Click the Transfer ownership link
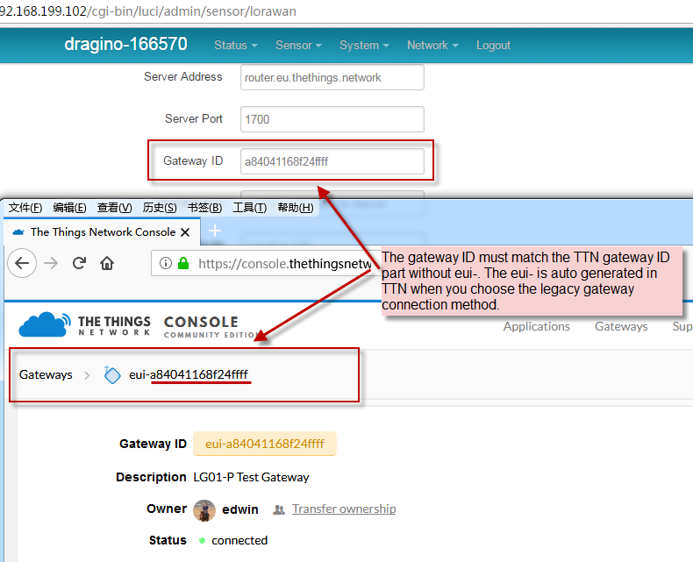Viewport: 693px width, 562px height. pyautogui.click(x=344, y=509)
